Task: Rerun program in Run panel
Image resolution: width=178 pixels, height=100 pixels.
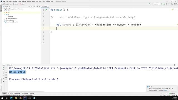Action: click(x=3, y=67)
